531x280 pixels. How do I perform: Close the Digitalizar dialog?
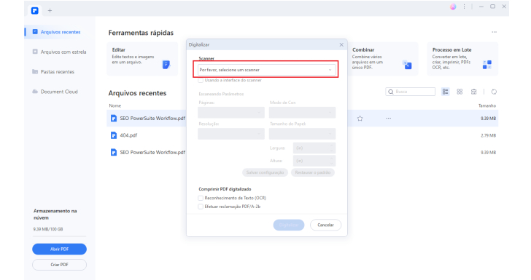click(341, 44)
